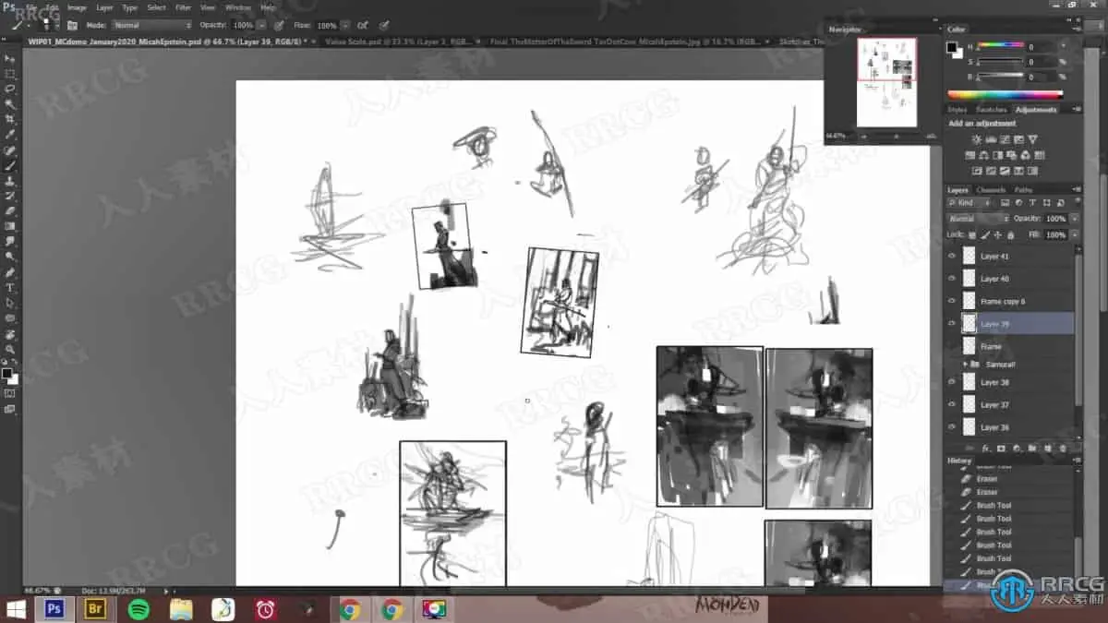
Task: Open Photoshop from the taskbar
Action: pyautogui.click(x=54, y=609)
